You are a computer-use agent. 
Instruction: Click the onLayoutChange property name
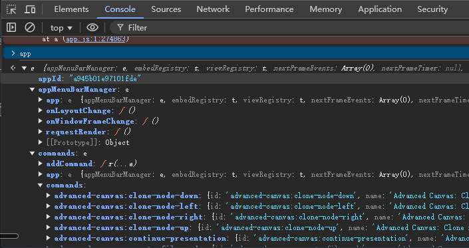click(x=78, y=111)
